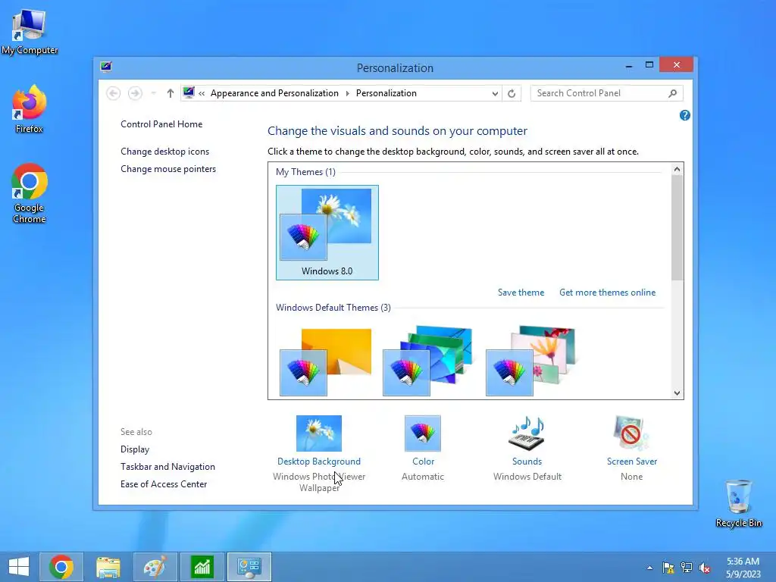Click Personalization breadcrumb in address bar
The width and height of the screenshot is (776, 582).
coord(386,93)
